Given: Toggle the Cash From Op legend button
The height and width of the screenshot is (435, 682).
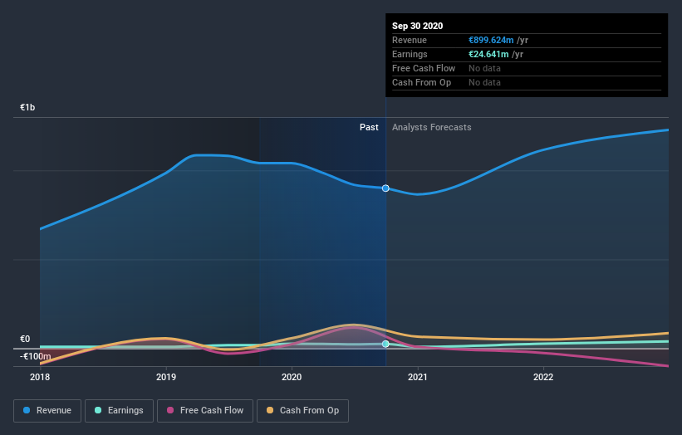Looking at the screenshot, I should point(302,411).
